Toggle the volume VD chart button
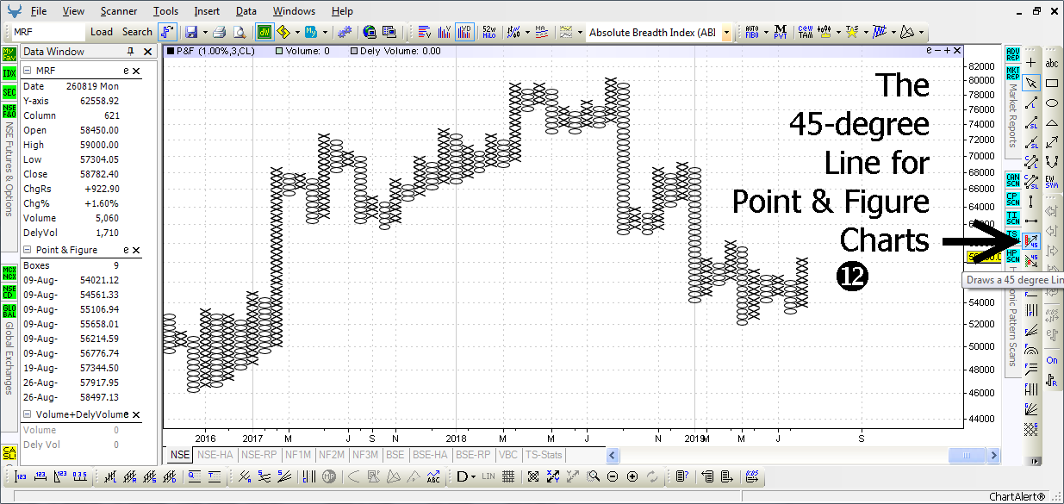This screenshot has height=504, width=1064. (464, 32)
